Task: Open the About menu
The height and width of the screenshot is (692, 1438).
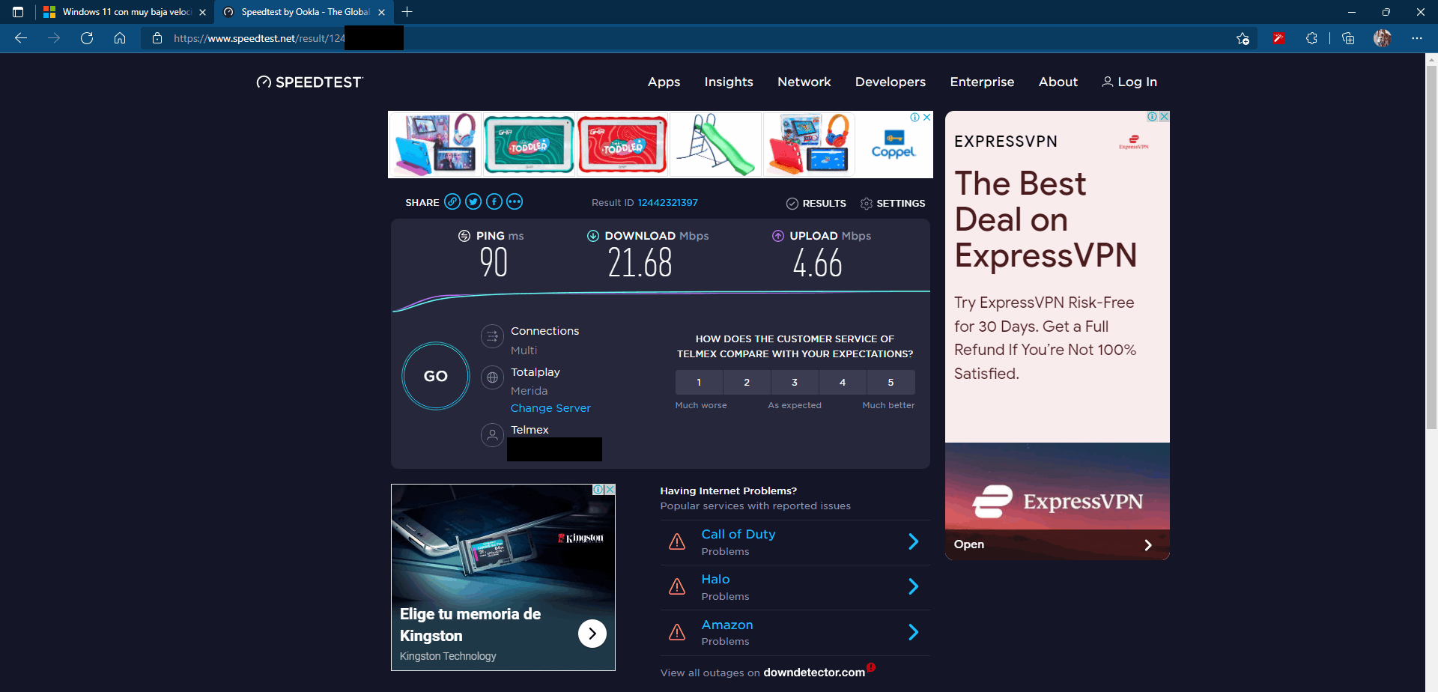Action: (x=1058, y=82)
